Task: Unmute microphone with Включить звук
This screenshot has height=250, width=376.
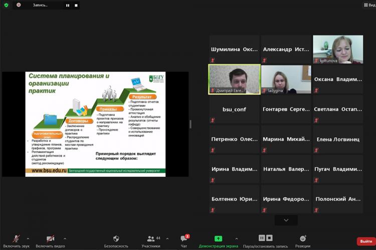Action: (16, 239)
